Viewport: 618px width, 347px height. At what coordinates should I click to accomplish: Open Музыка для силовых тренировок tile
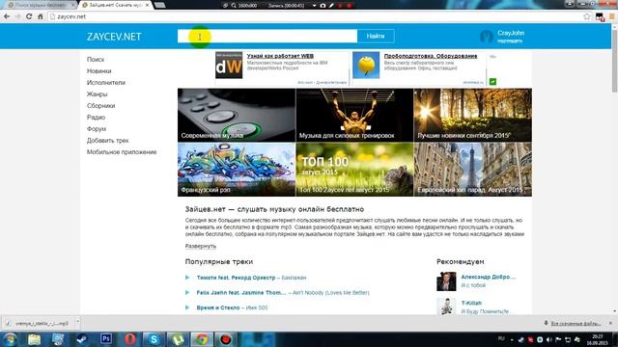click(x=354, y=115)
